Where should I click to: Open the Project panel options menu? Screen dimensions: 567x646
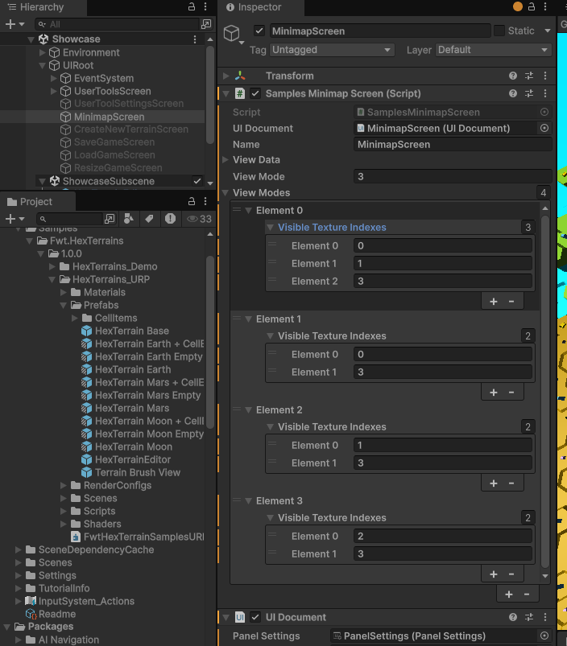(205, 201)
